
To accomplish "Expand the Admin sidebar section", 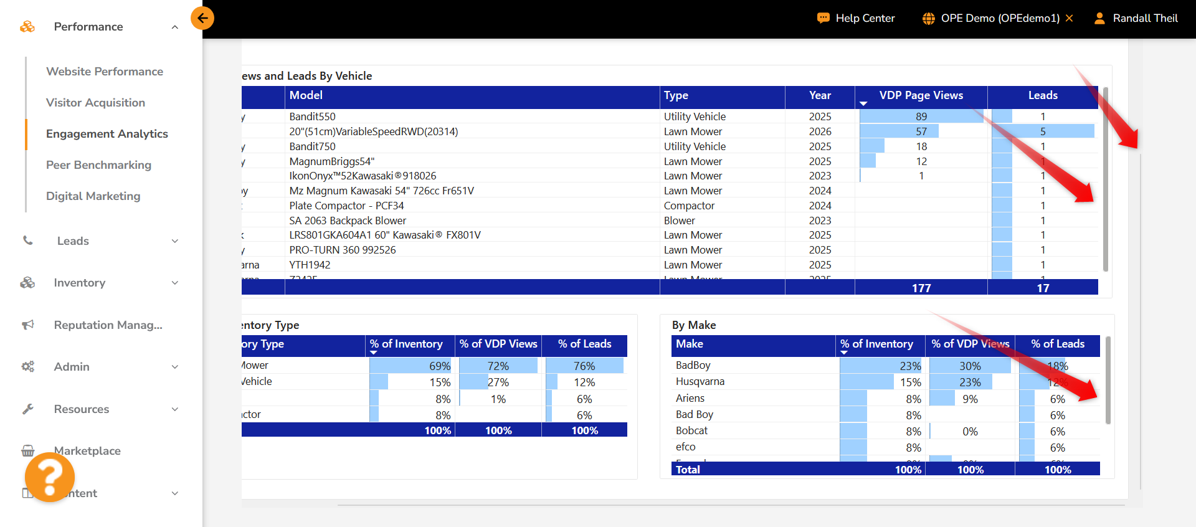I will pos(175,367).
